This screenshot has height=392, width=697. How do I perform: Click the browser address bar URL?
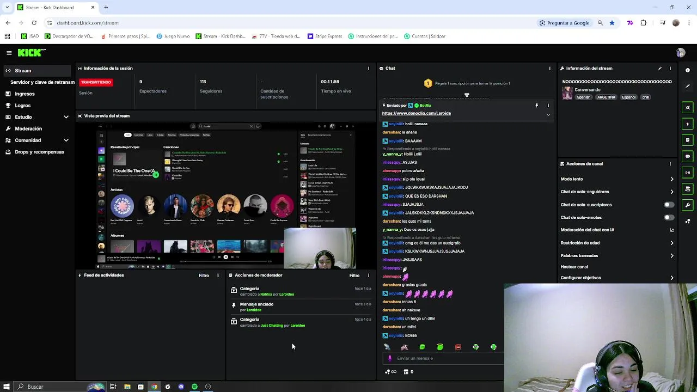pos(88,23)
